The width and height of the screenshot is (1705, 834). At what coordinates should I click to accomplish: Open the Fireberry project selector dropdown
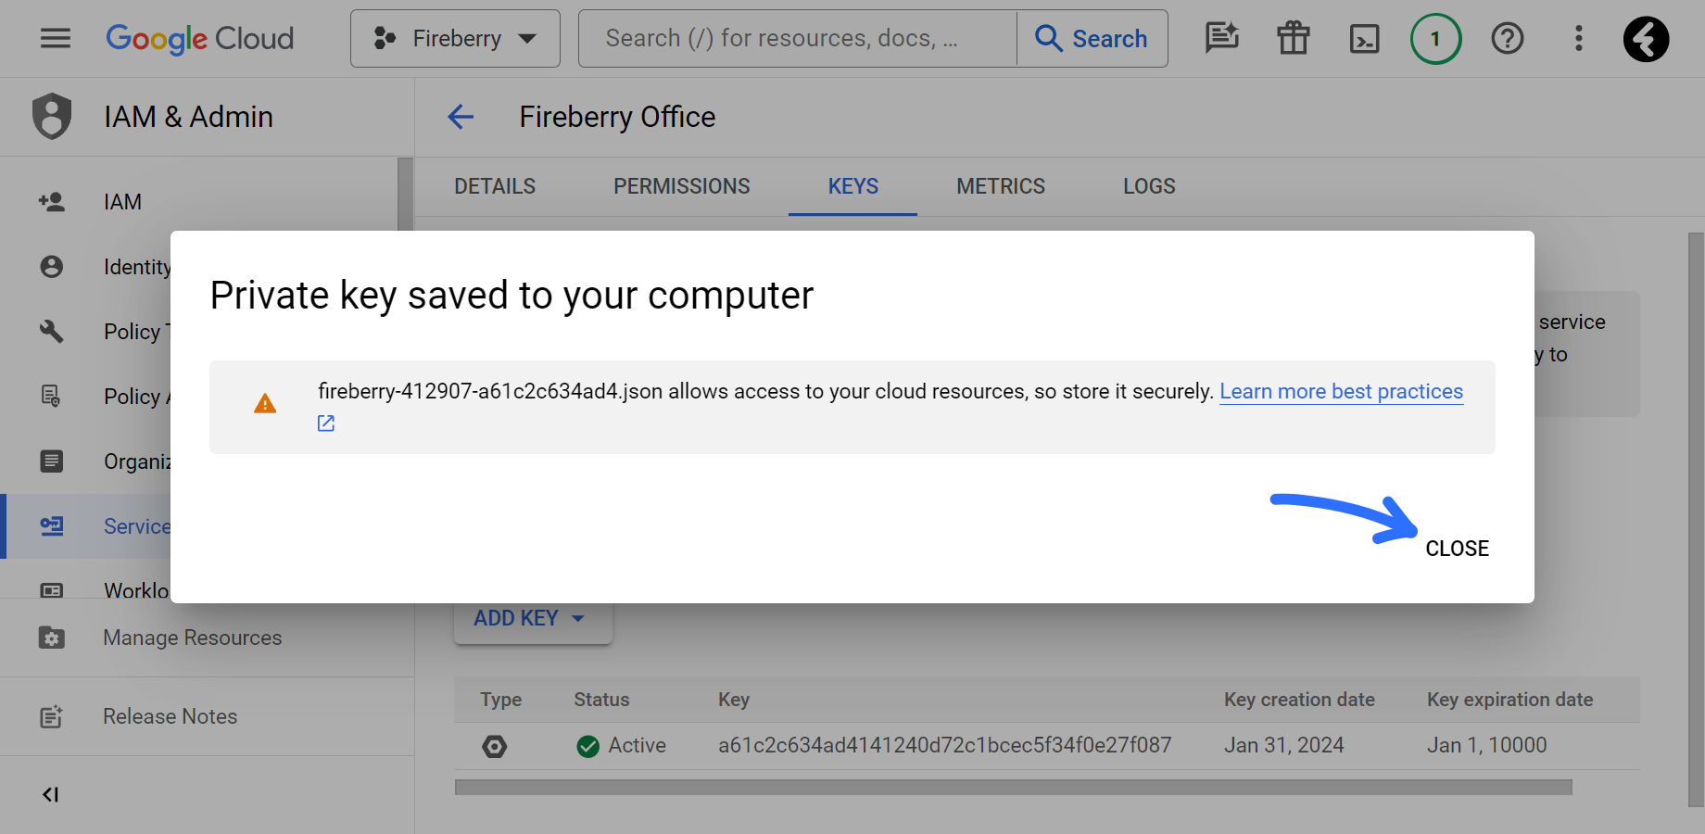[455, 38]
